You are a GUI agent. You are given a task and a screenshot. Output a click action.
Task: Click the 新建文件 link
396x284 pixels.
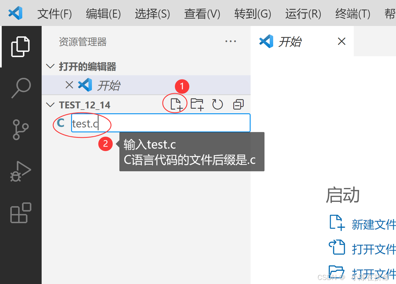click(x=374, y=224)
